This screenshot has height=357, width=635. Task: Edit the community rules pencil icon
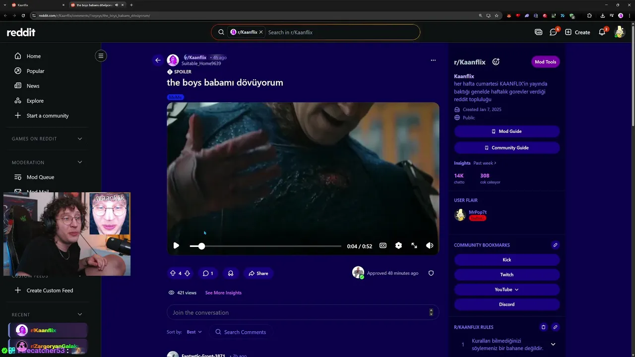coord(555,327)
